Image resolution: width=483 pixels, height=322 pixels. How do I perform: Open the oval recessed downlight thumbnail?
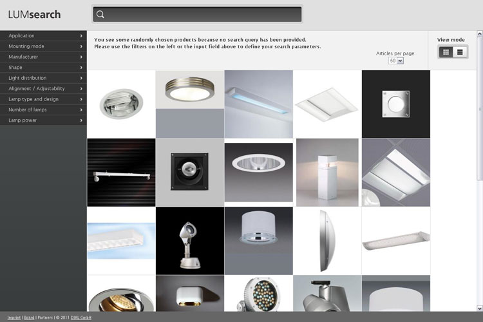[258, 172]
